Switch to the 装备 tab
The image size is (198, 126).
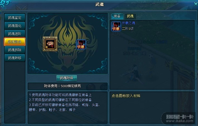(117, 16)
